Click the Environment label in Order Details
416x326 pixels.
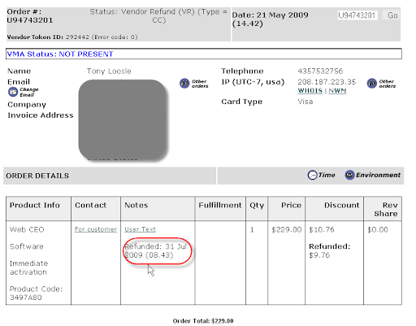click(x=378, y=175)
